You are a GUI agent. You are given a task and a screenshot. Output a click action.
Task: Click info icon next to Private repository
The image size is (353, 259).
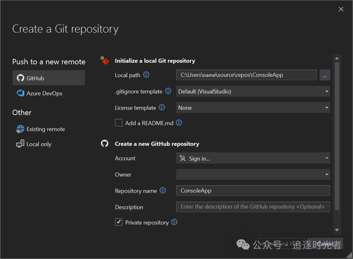pos(175,222)
